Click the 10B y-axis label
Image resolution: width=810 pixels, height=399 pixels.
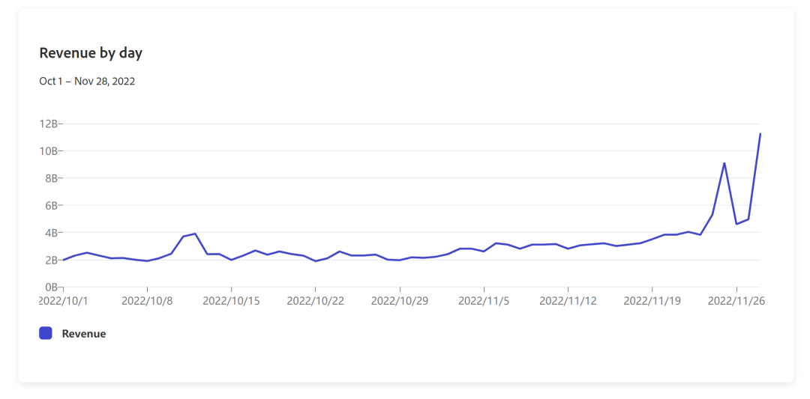tap(49, 151)
